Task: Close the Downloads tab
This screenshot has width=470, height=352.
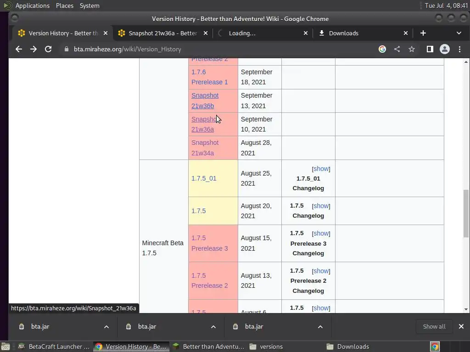Action: (x=406, y=33)
